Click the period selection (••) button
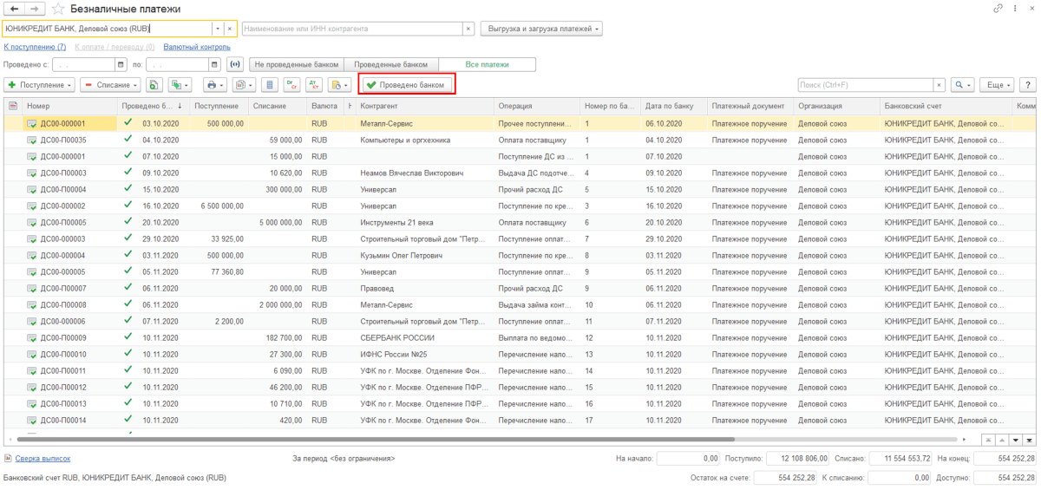 (x=234, y=64)
